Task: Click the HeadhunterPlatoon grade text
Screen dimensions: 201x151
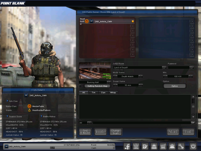Action: [41, 110]
